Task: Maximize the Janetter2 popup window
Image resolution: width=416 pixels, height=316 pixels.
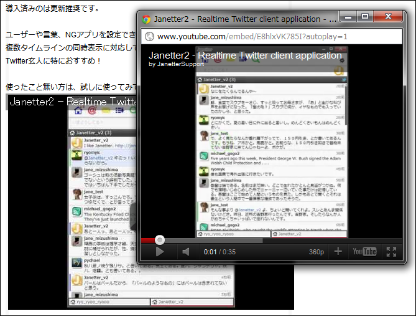Action: [365, 17]
